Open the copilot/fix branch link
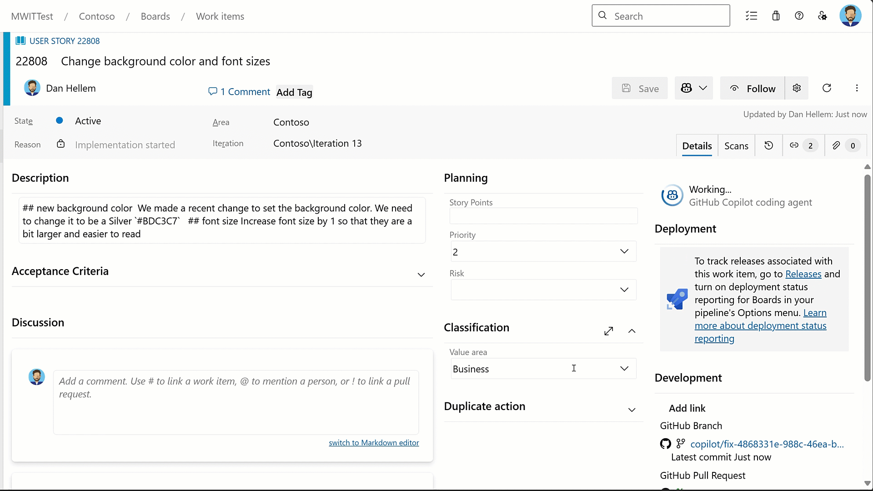The height and width of the screenshot is (491, 873). 767,444
